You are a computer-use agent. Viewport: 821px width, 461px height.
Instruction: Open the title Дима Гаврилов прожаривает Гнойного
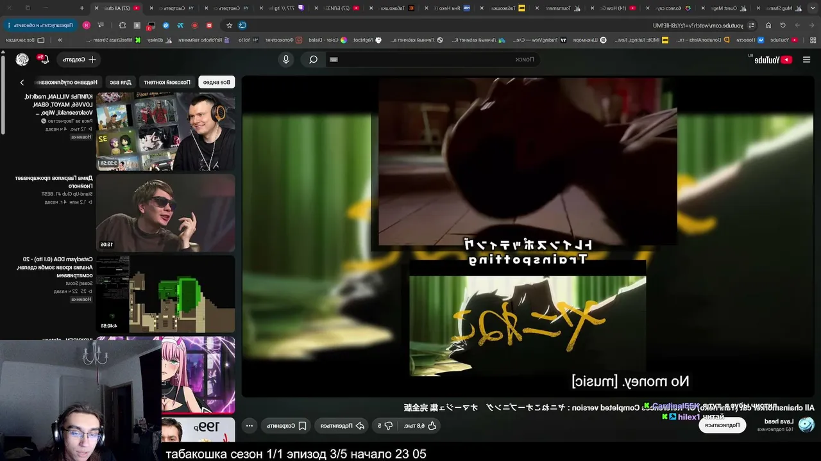[54, 182]
